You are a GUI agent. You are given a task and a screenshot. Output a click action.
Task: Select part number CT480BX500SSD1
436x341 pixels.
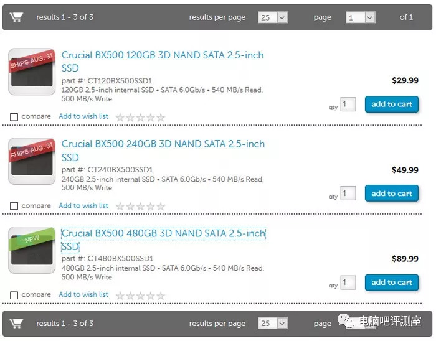[120, 258]
